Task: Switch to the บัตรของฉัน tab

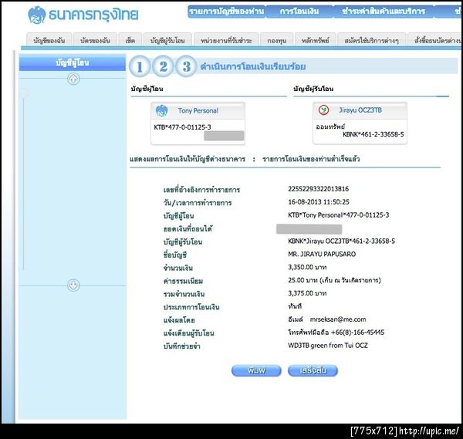Action: pyautogui.click(x=95, y=40)
